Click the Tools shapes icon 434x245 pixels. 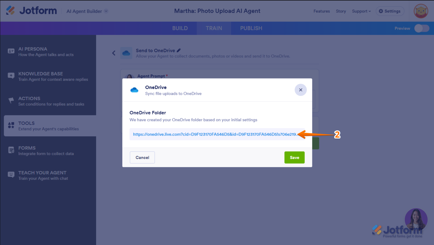click(x=11, y=125)
